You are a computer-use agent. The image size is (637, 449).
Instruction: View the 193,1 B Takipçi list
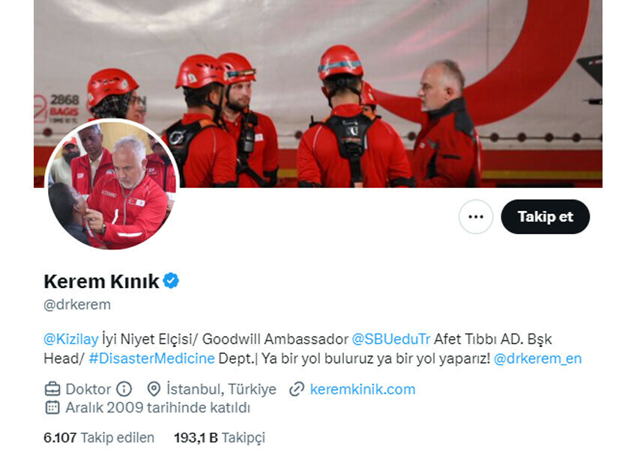[x=220, y=438]
